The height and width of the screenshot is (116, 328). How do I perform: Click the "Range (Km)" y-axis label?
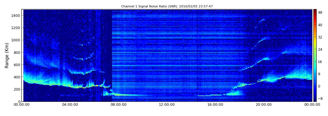(7, 55)
